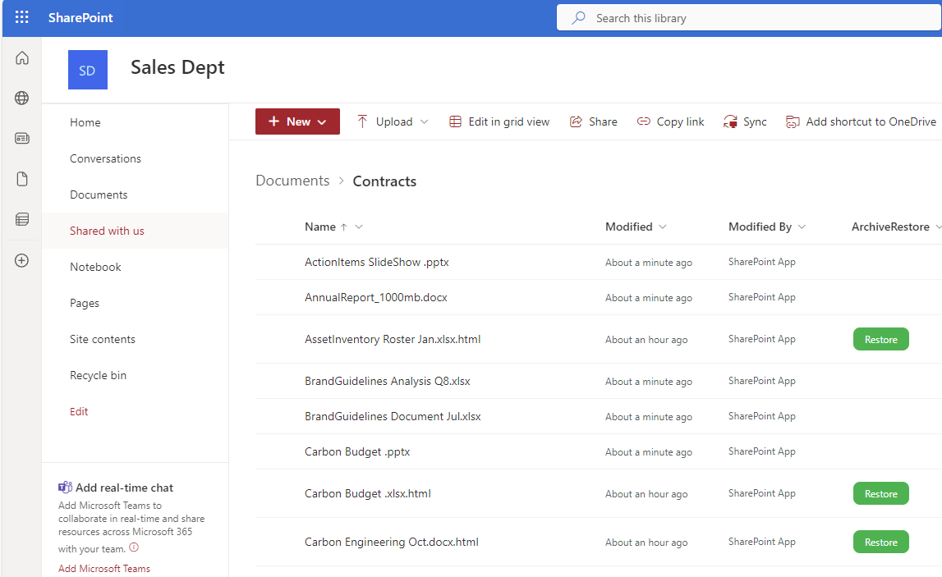Image resolution: width=942 pixels, height=577 pixels.
Task: Click the Sales Dept site title
Action: pos(177,68)
